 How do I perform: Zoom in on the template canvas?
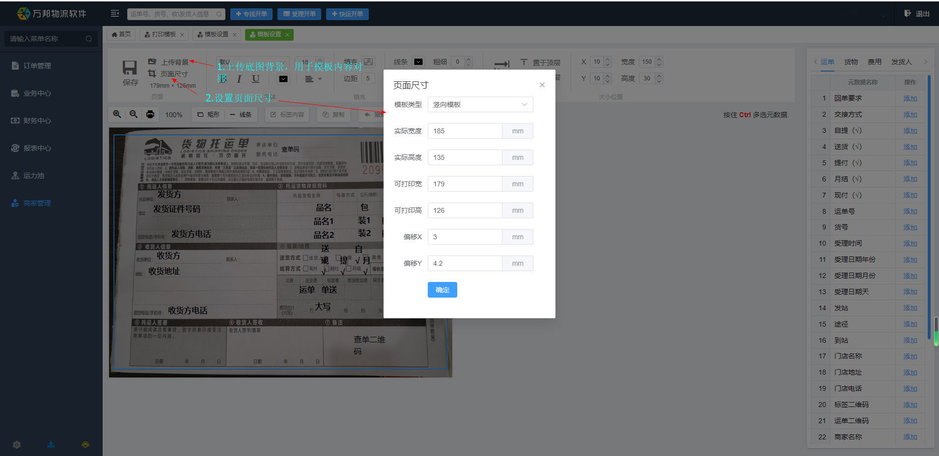(x=117, y=114)
